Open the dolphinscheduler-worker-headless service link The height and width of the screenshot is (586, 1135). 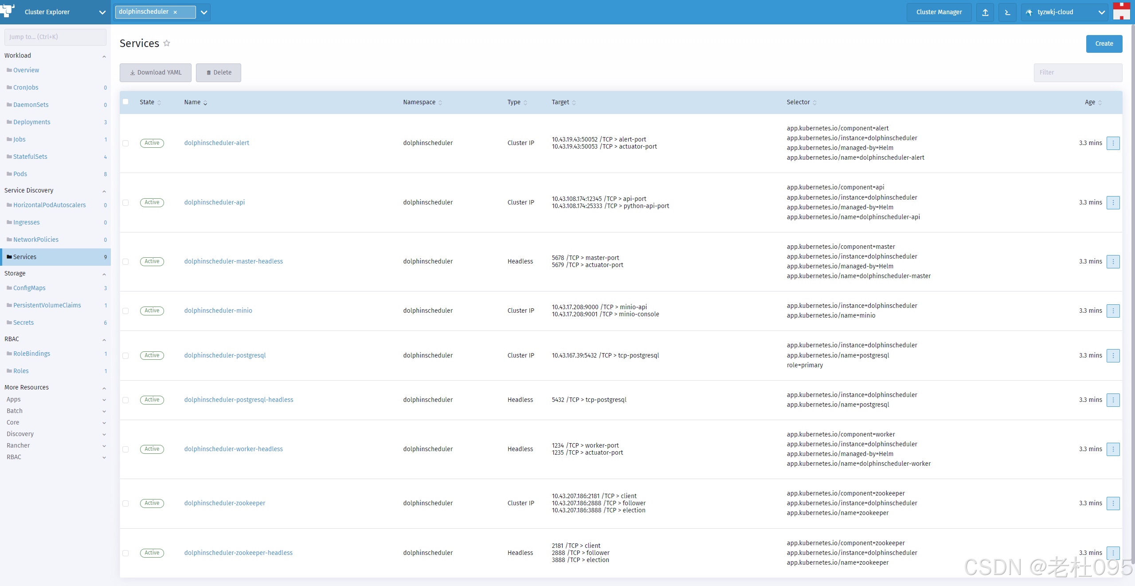[233, 449]
